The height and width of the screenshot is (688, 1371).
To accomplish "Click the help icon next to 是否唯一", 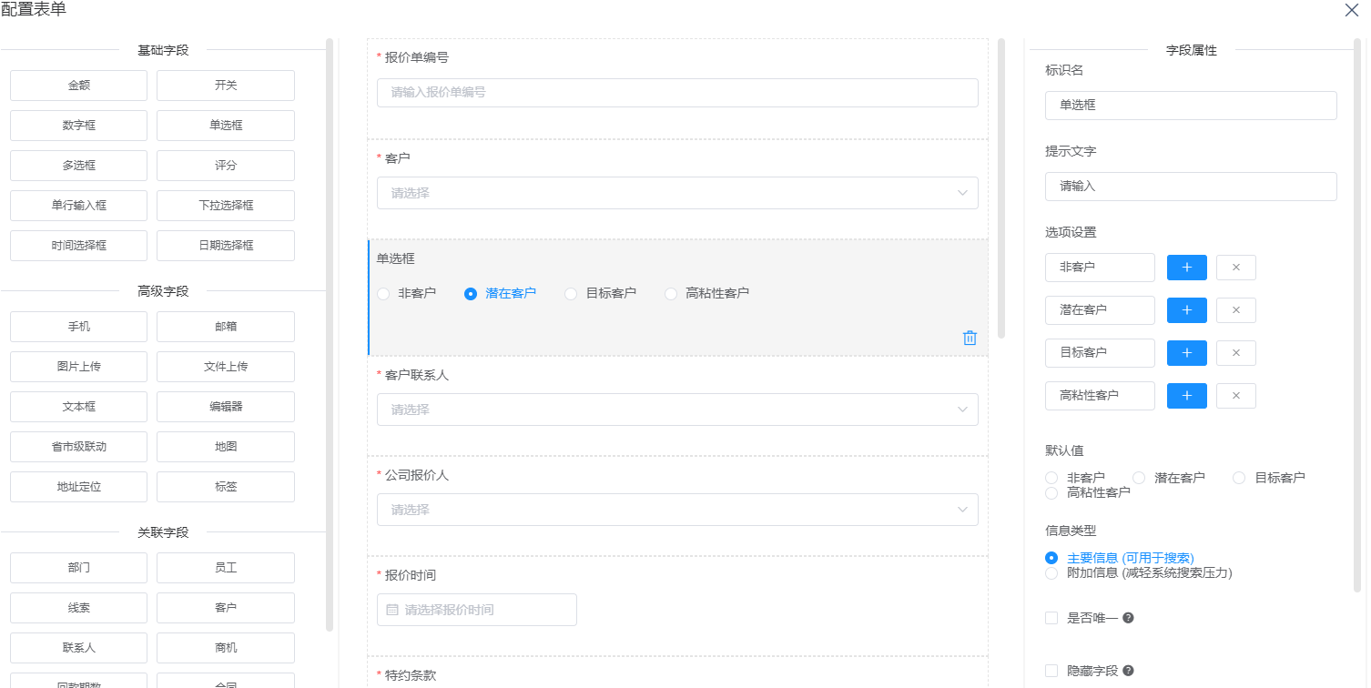I will (x=1128, y=618).
